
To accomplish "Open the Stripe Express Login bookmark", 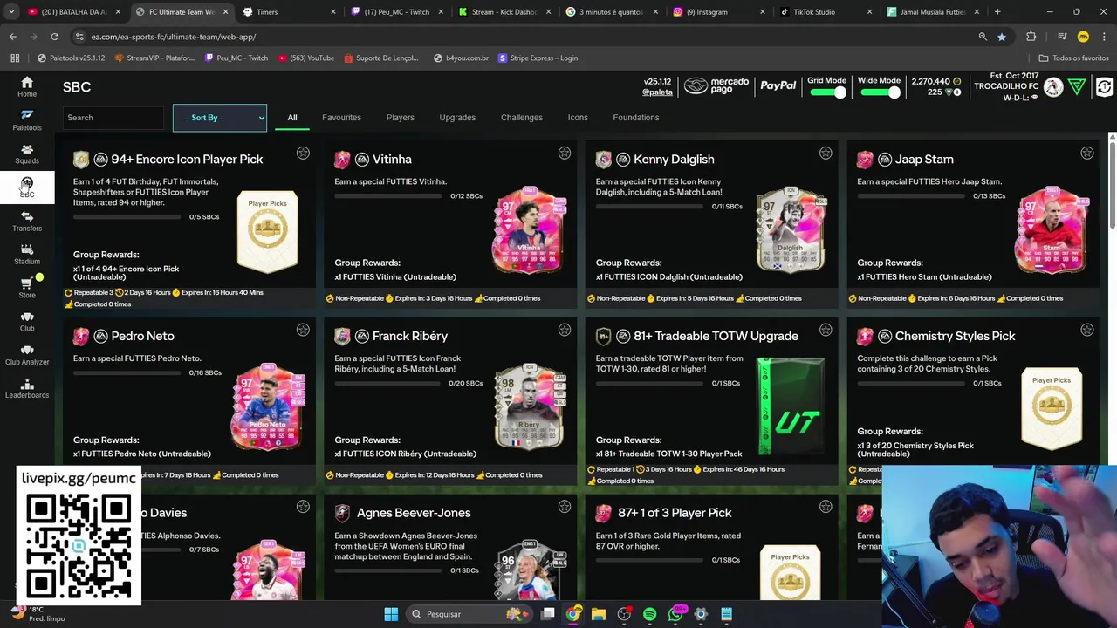I will click(538, 58).
